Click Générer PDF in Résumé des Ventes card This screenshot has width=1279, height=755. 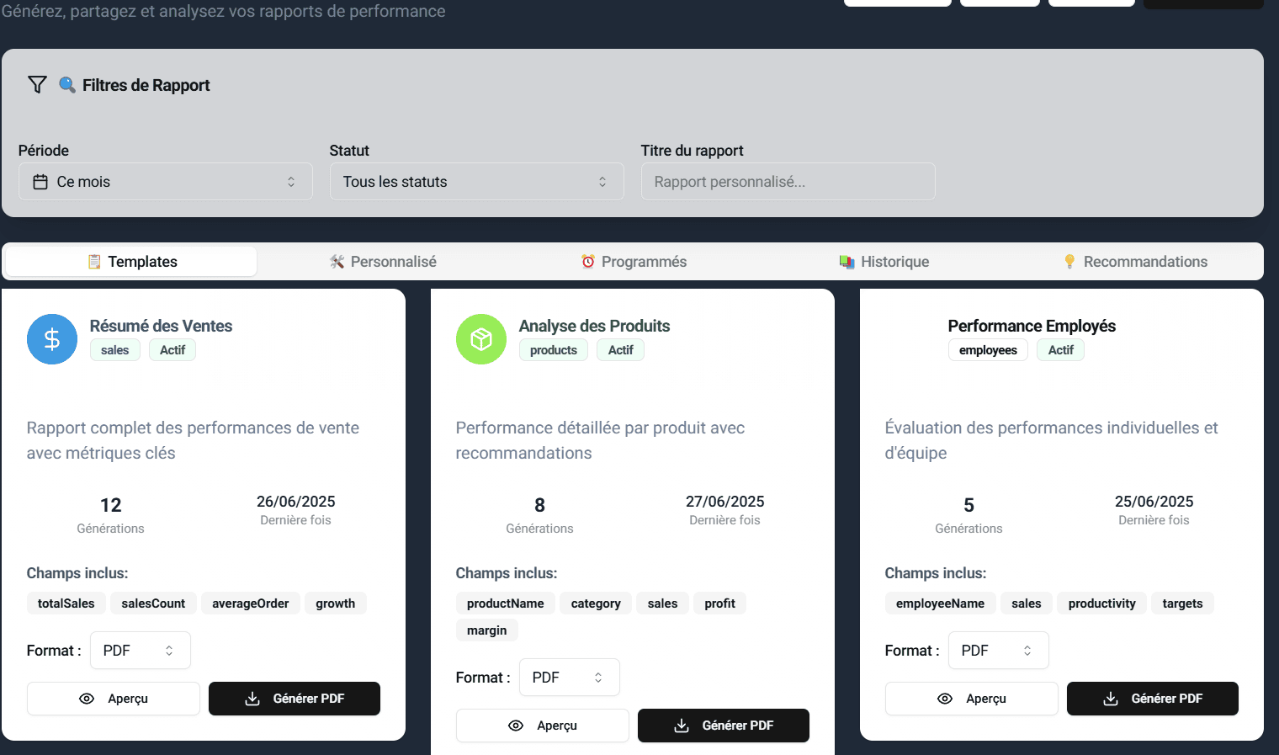(x=295, y=699)
